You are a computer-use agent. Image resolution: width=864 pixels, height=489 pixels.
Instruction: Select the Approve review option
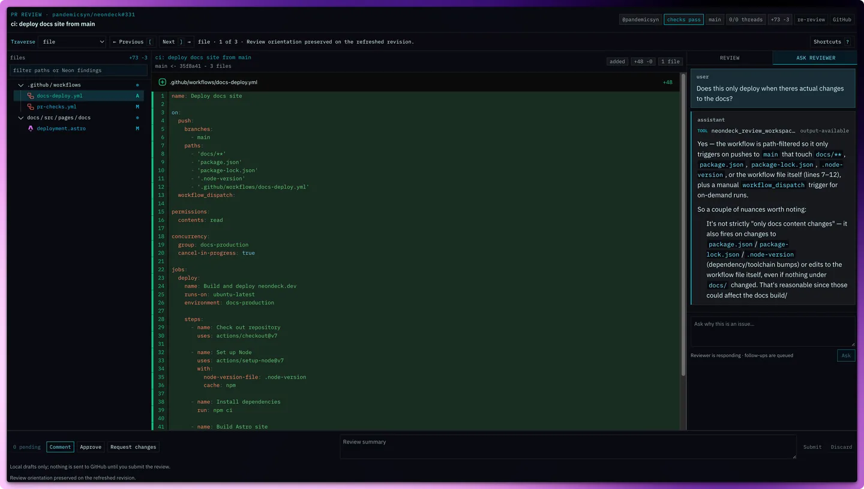91,447
